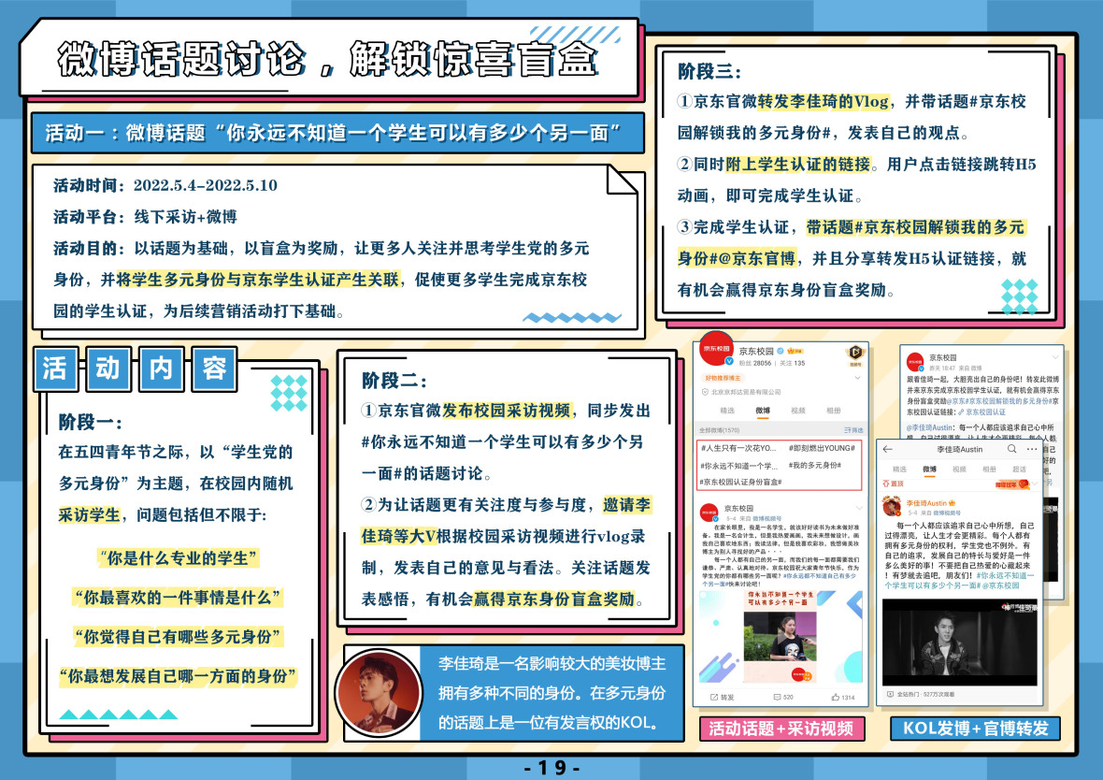The width and height of the screenshot is (1103, 780).
Task: Click the orange badge right of 置顶 row
Action: click(1012, 484)
